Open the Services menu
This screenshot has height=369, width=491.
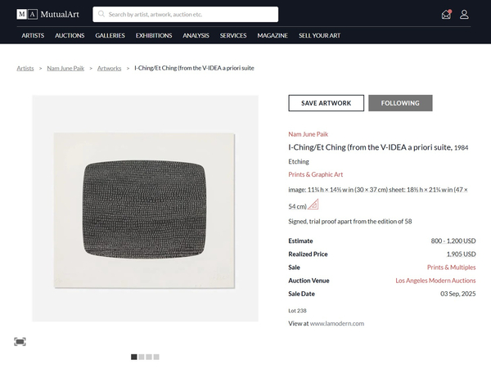coord(233,35)
